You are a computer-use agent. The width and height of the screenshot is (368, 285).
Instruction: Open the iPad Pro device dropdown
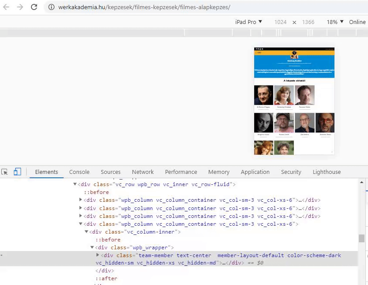pos(249,22)
